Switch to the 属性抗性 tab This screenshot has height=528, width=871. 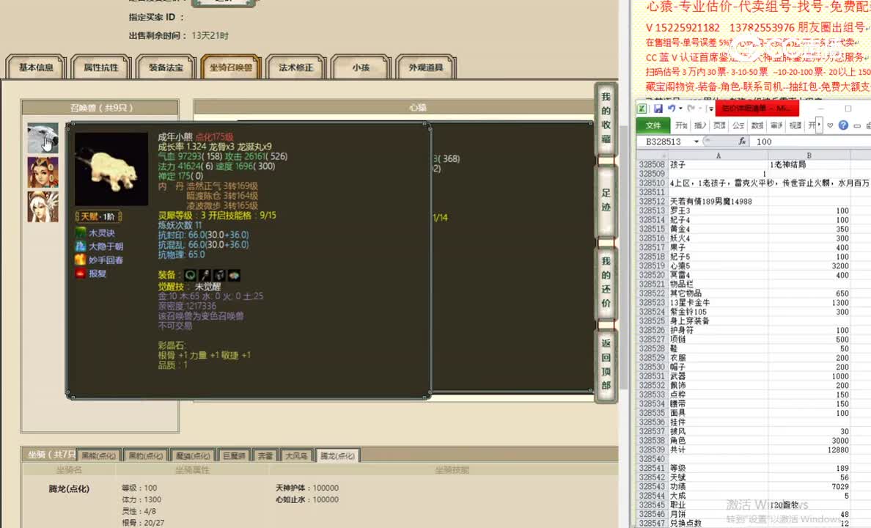point(100,67)
